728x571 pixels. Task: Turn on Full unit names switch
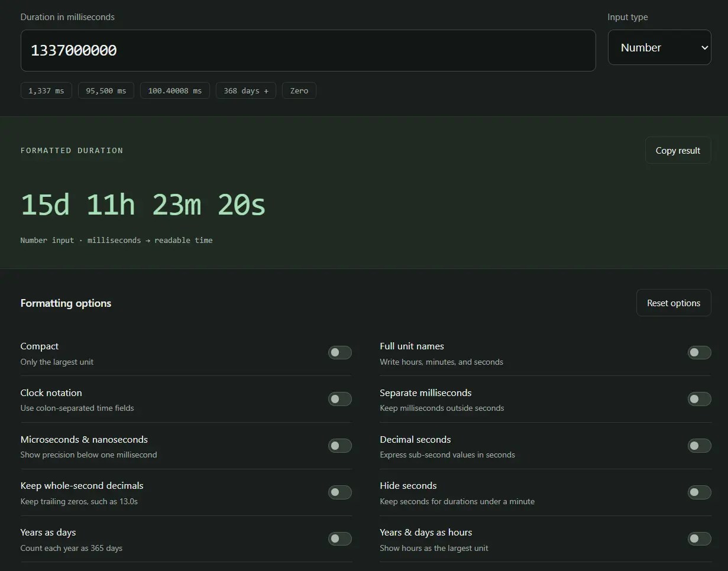(x=699, y=353)
